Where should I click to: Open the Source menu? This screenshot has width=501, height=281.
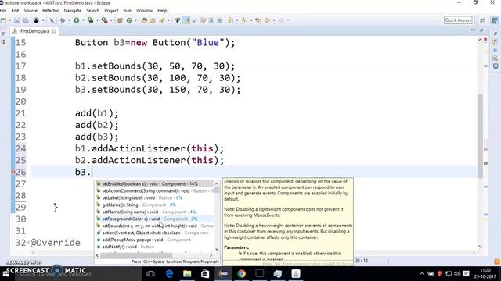point(31,10)
